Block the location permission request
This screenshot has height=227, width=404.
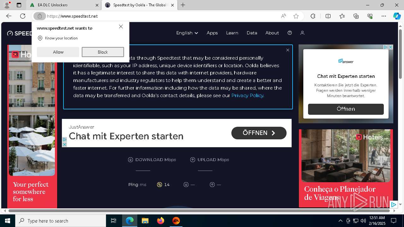point(103,52)
